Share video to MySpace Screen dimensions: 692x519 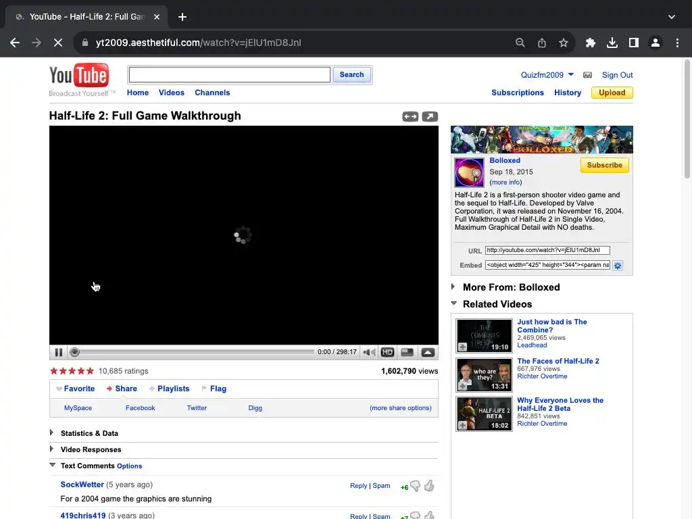click(78, 407)
